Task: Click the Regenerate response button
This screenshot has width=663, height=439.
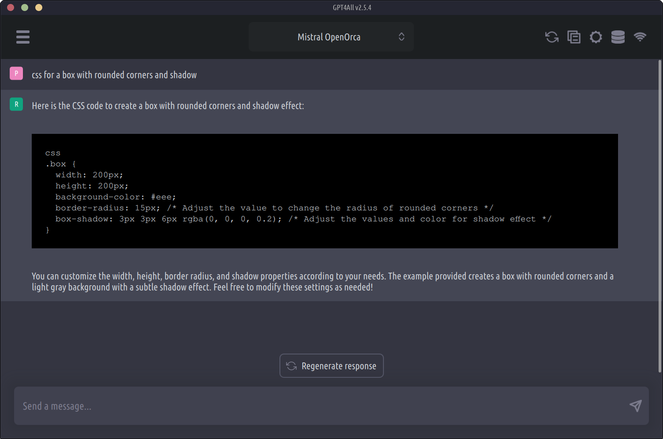Action: pos(331,366)
